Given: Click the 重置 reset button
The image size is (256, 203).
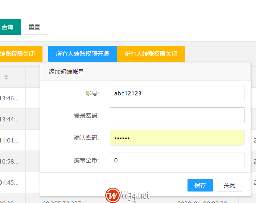Looking at the screenshot, I should pyautogui.click(x=34, y=27).
